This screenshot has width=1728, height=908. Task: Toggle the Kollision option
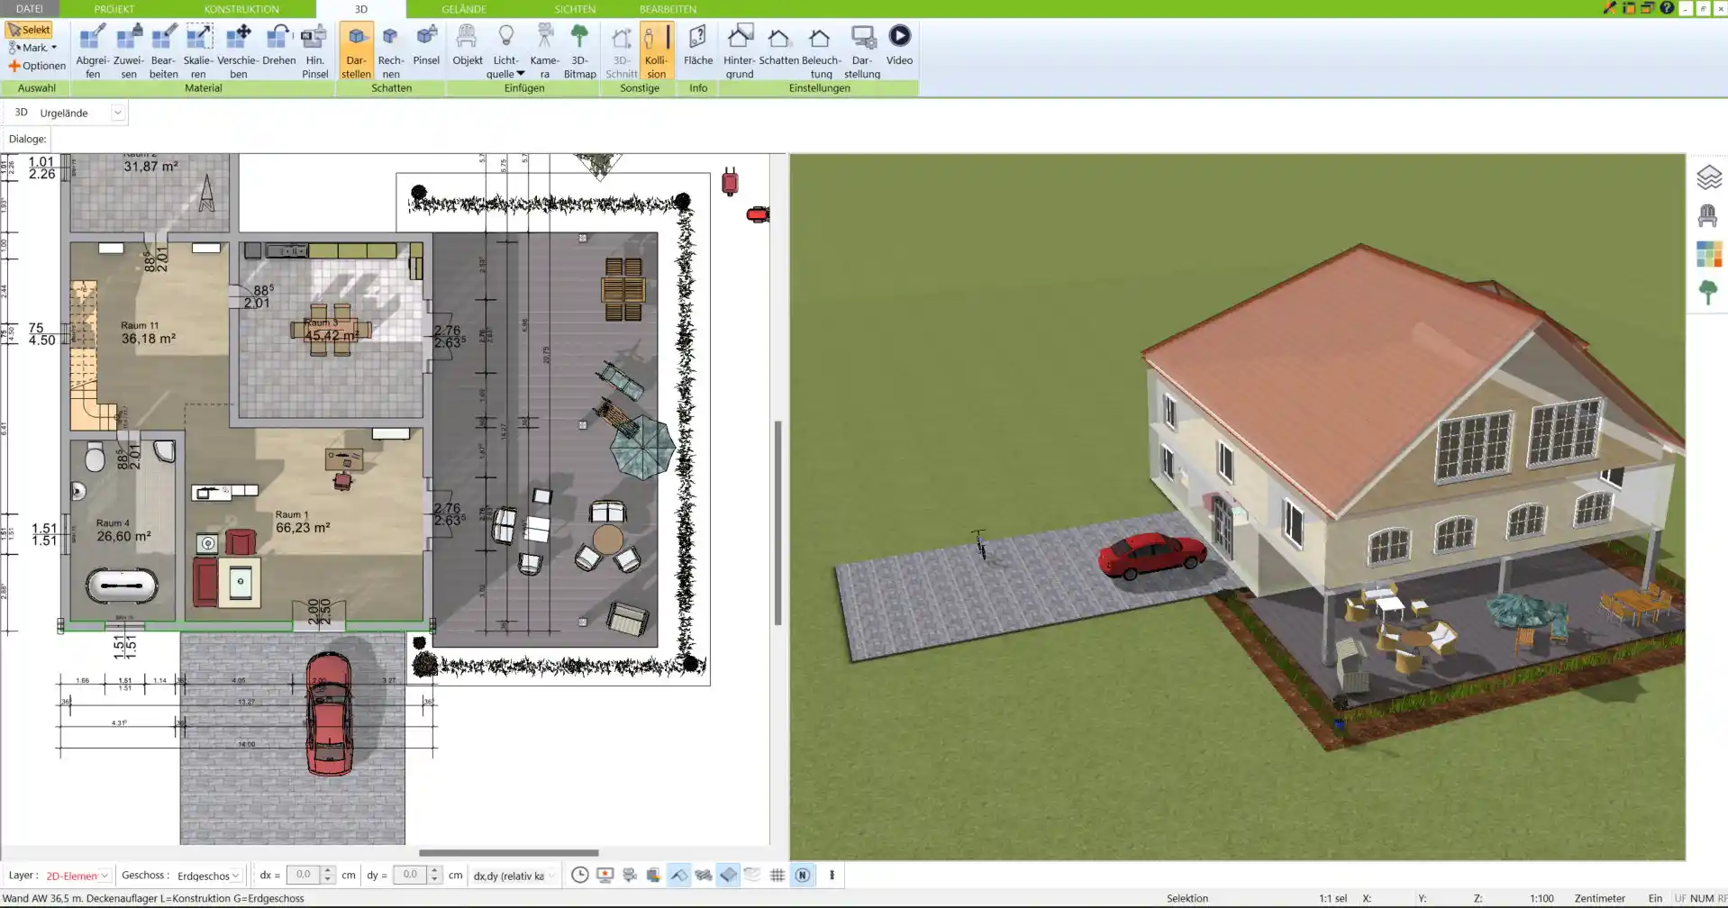[656, 51]
